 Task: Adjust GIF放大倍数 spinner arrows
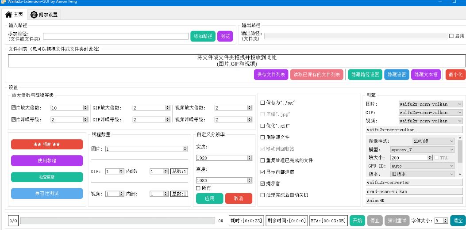(168, 108)
